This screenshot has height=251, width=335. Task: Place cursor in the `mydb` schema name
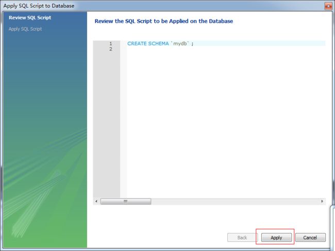(180, 44)
